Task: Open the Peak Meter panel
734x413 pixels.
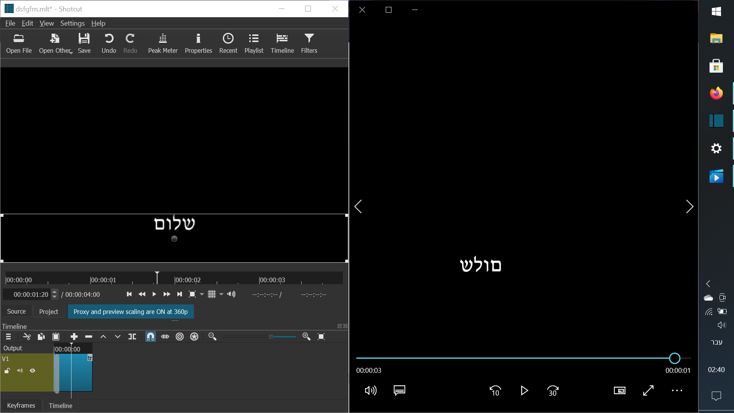Action: 162,43
